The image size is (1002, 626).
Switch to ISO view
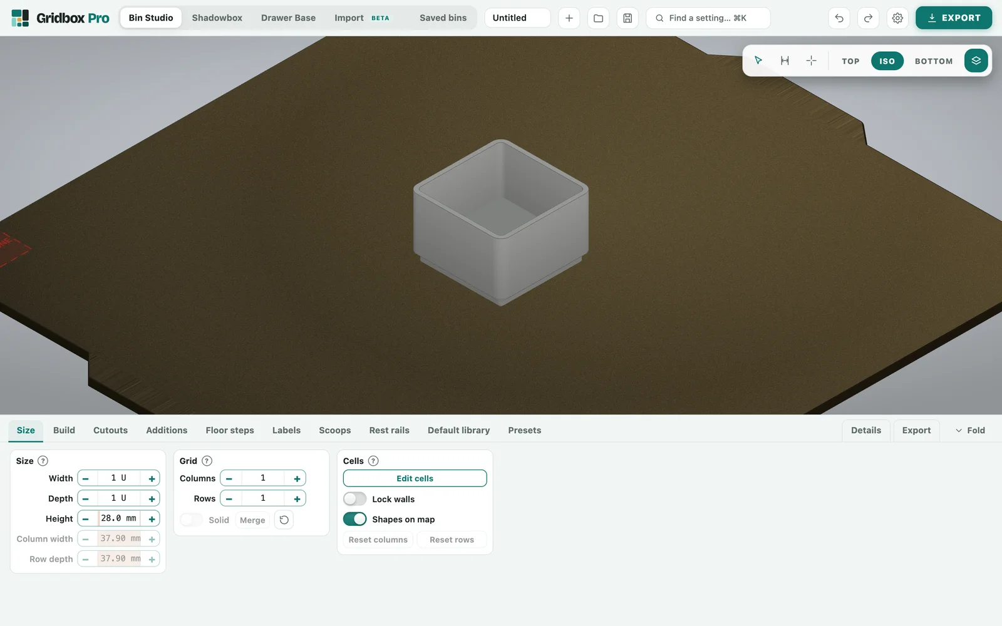coord(887,61)
